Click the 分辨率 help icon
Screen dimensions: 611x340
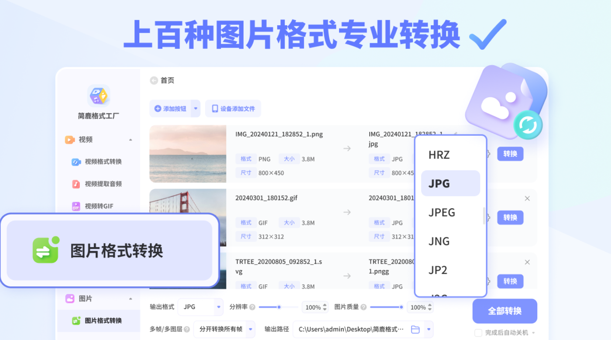[x=252, y=307]
